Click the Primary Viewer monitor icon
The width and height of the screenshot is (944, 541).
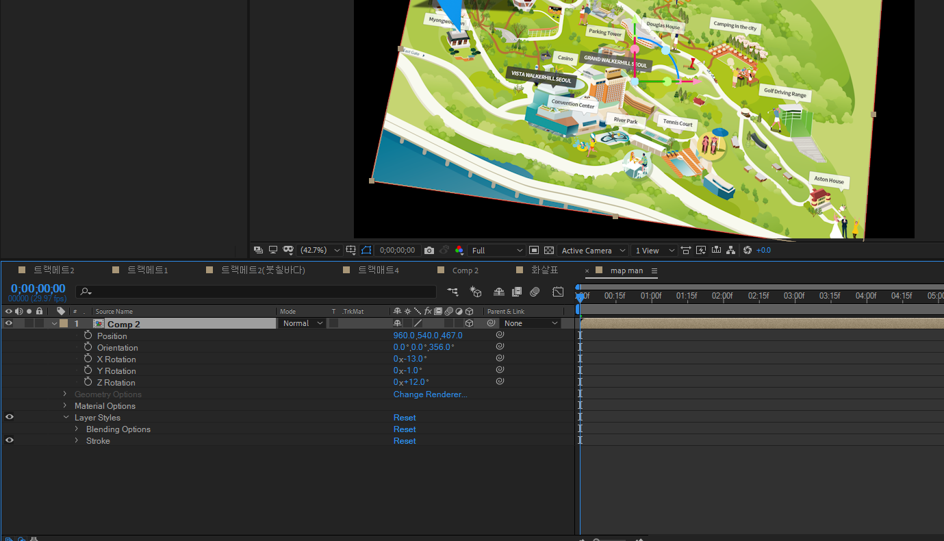273,250
